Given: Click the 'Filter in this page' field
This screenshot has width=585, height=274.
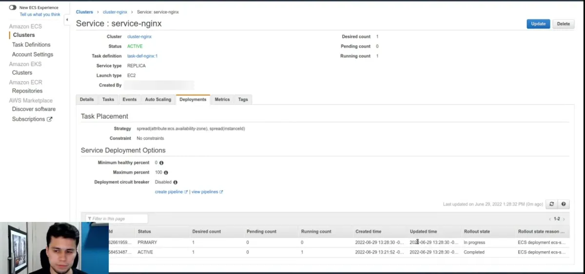Looking at the screenshot, I should pos(117,219).
